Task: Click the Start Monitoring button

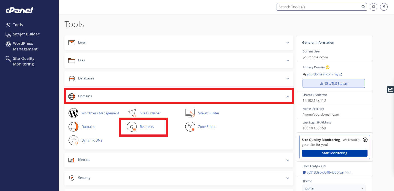Action: click(334, 153)
